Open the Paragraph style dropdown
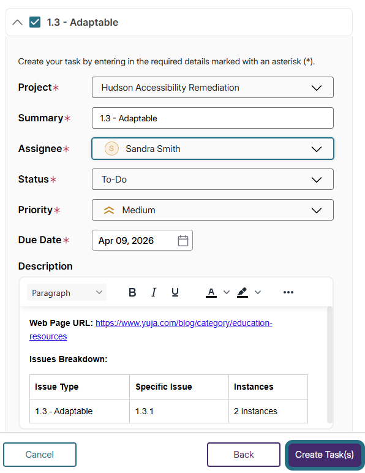 point(67,293)
